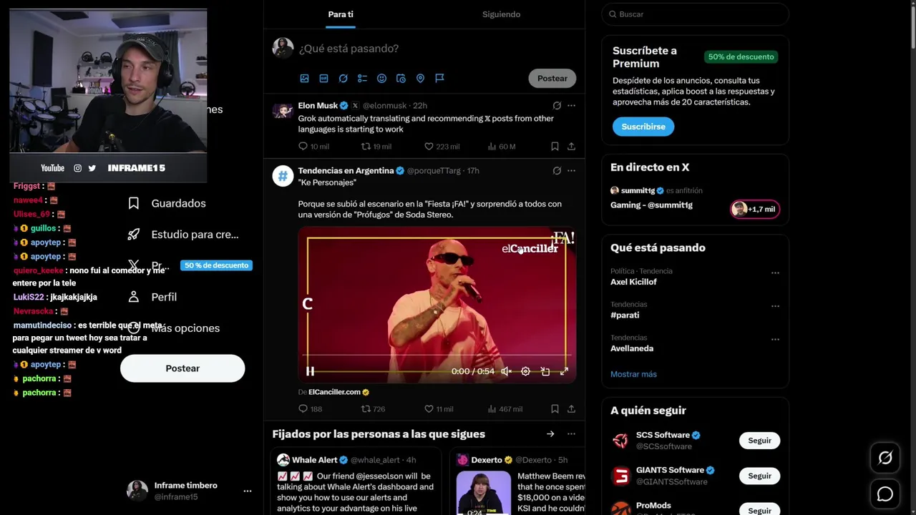The width and height of the screenshot is (916, 515).
Task: Insert a GIF in the composer
Action: click(x=323, y=78)
